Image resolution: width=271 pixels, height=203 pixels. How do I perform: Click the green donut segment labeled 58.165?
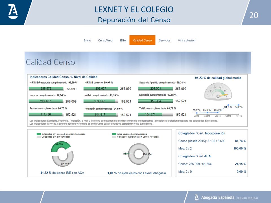[x=59, y=146]
